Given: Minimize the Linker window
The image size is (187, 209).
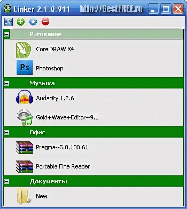Looking at the screenshot, I should [153, 9].
